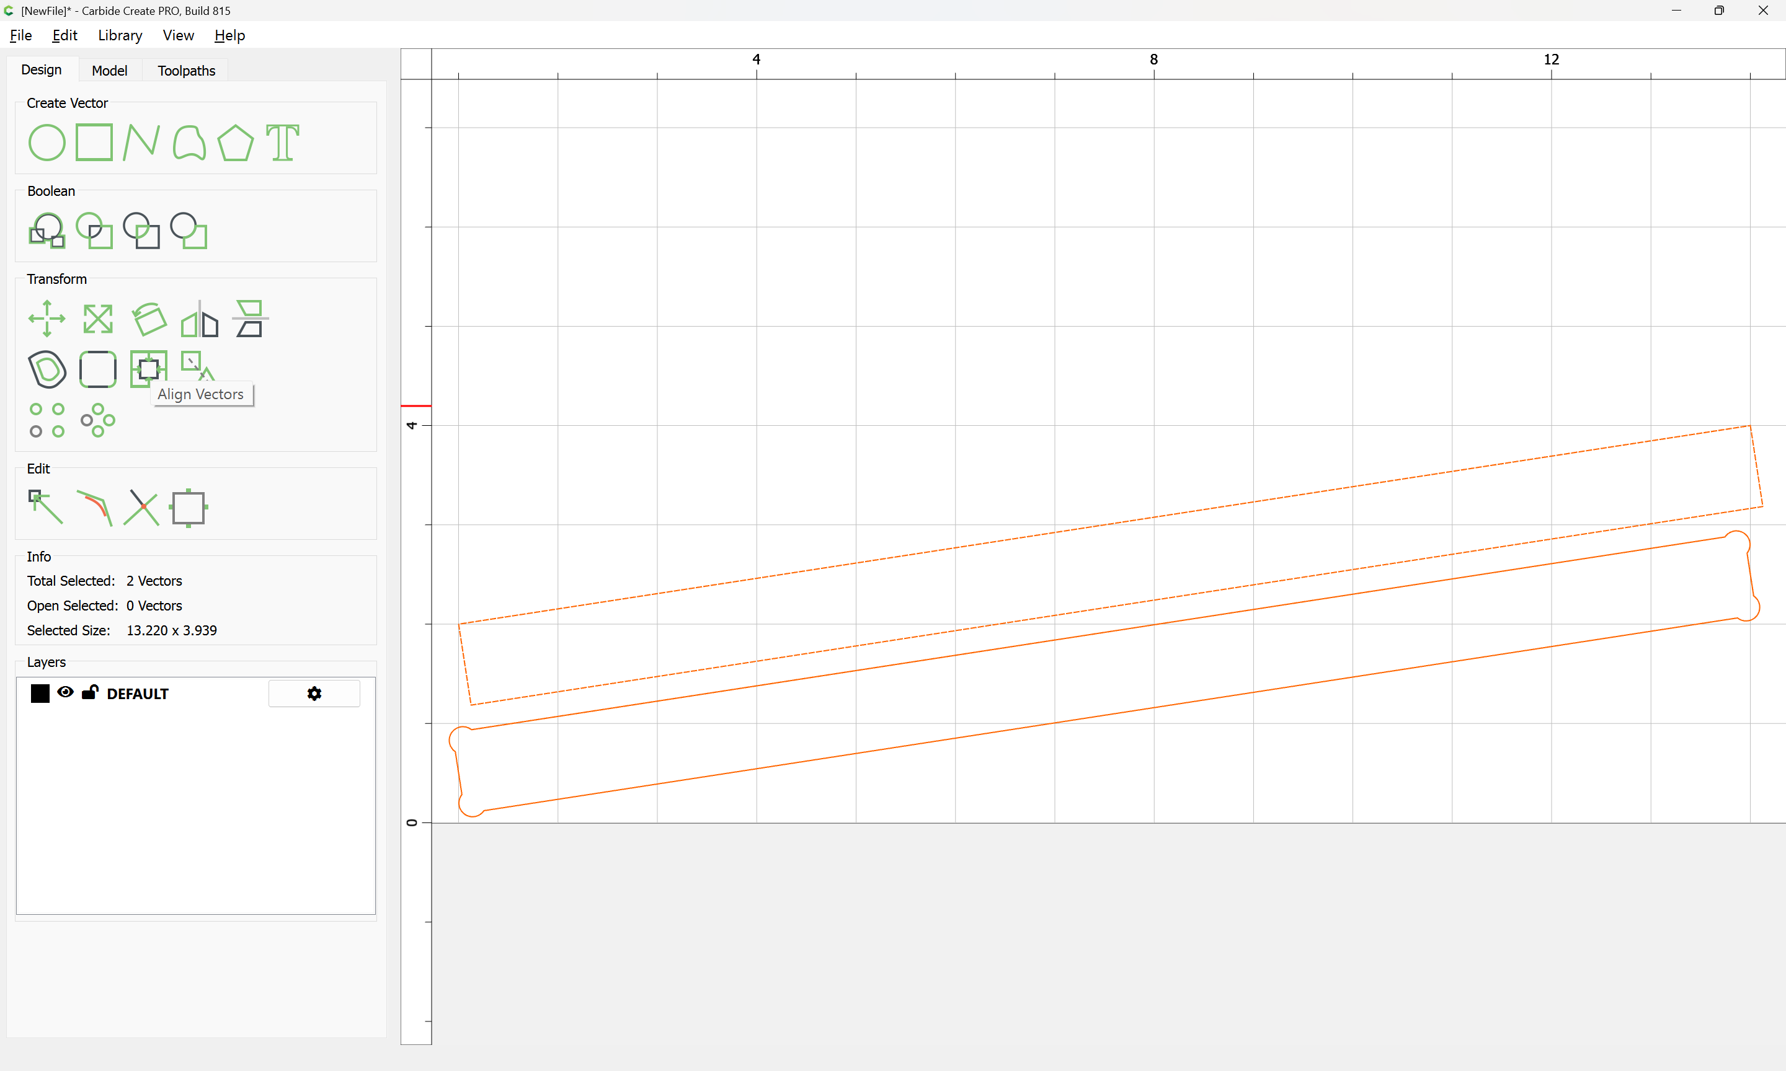
Task: Select the Circle vector tool
Action: coord(47,142)
